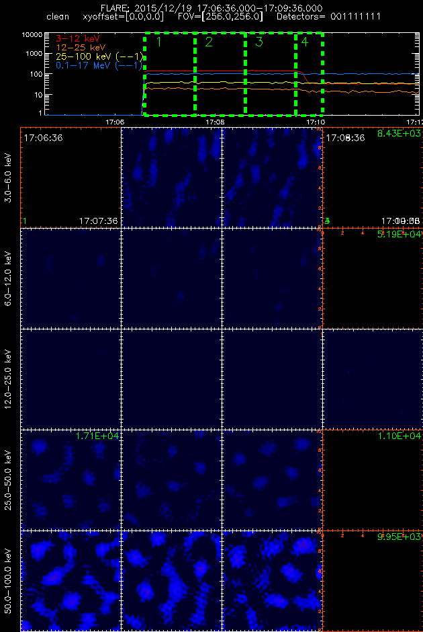This screenshot has width=423, height=632.
Task: Select the Detectors= 001111111 text
Action: coord(327,17)
